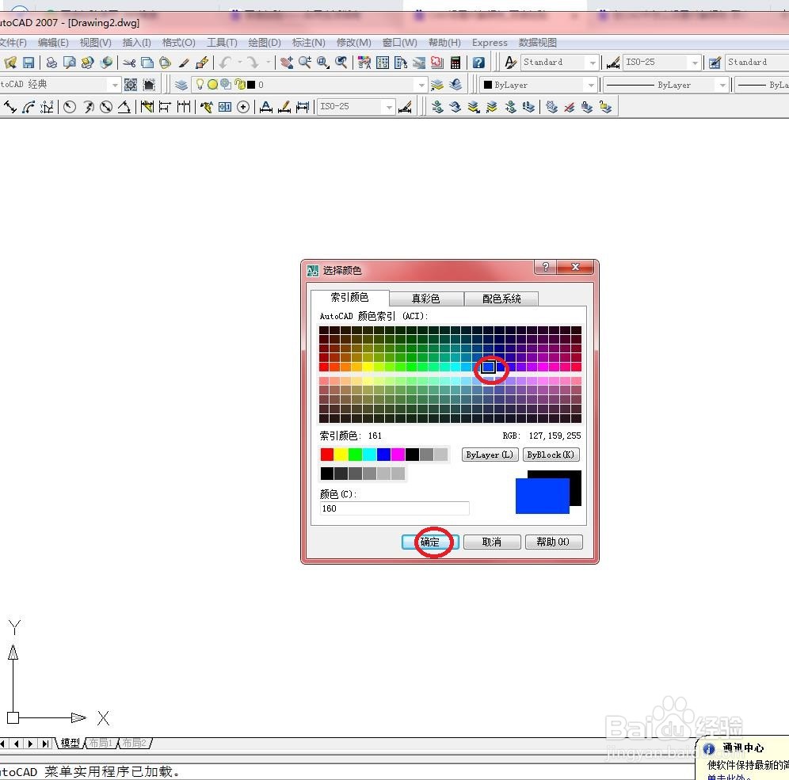Screen dimensions: 789x780
Task: Click the ByBlock(K) button
Action: point(551,455)
